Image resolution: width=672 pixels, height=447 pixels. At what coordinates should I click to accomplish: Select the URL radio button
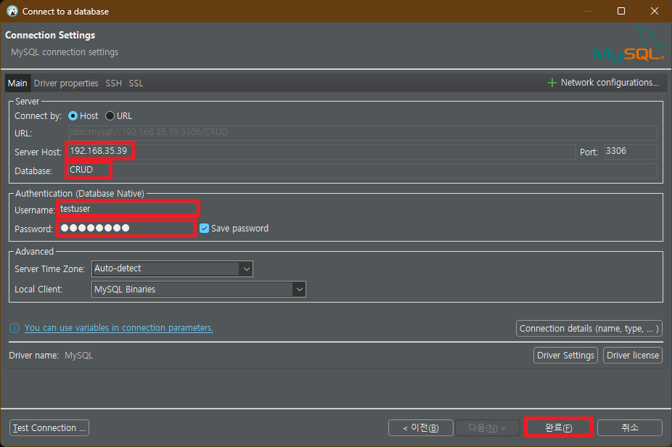click(x=110, y=115)
